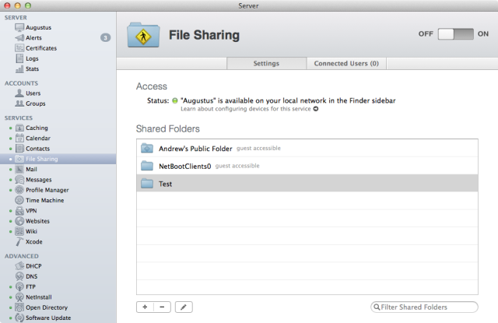Screen dimensions: 498x323
Task: Focus the Filter Shared Folders field
Action: (x=424, y=307)
